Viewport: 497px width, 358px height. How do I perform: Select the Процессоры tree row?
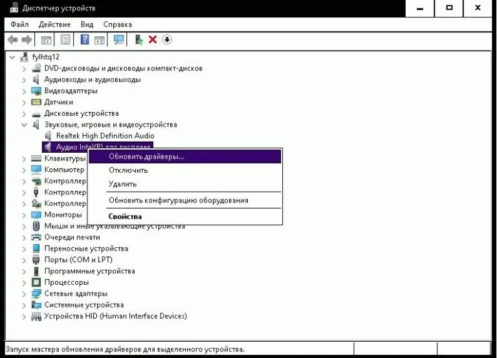point(67,282)
